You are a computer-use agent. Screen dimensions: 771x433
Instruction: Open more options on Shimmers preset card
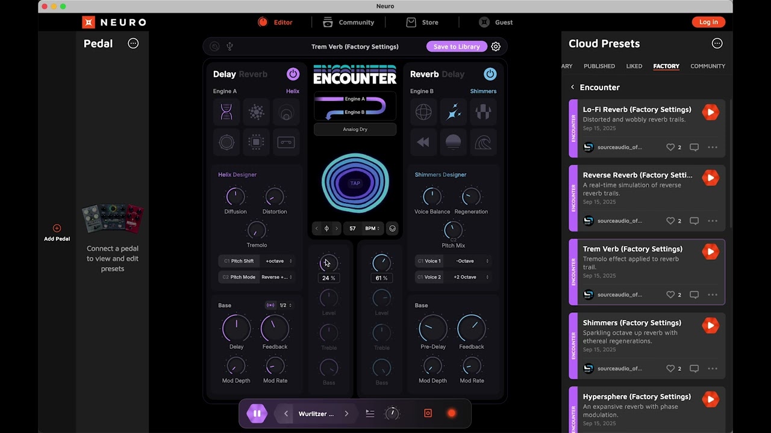[x=713, y=369]
